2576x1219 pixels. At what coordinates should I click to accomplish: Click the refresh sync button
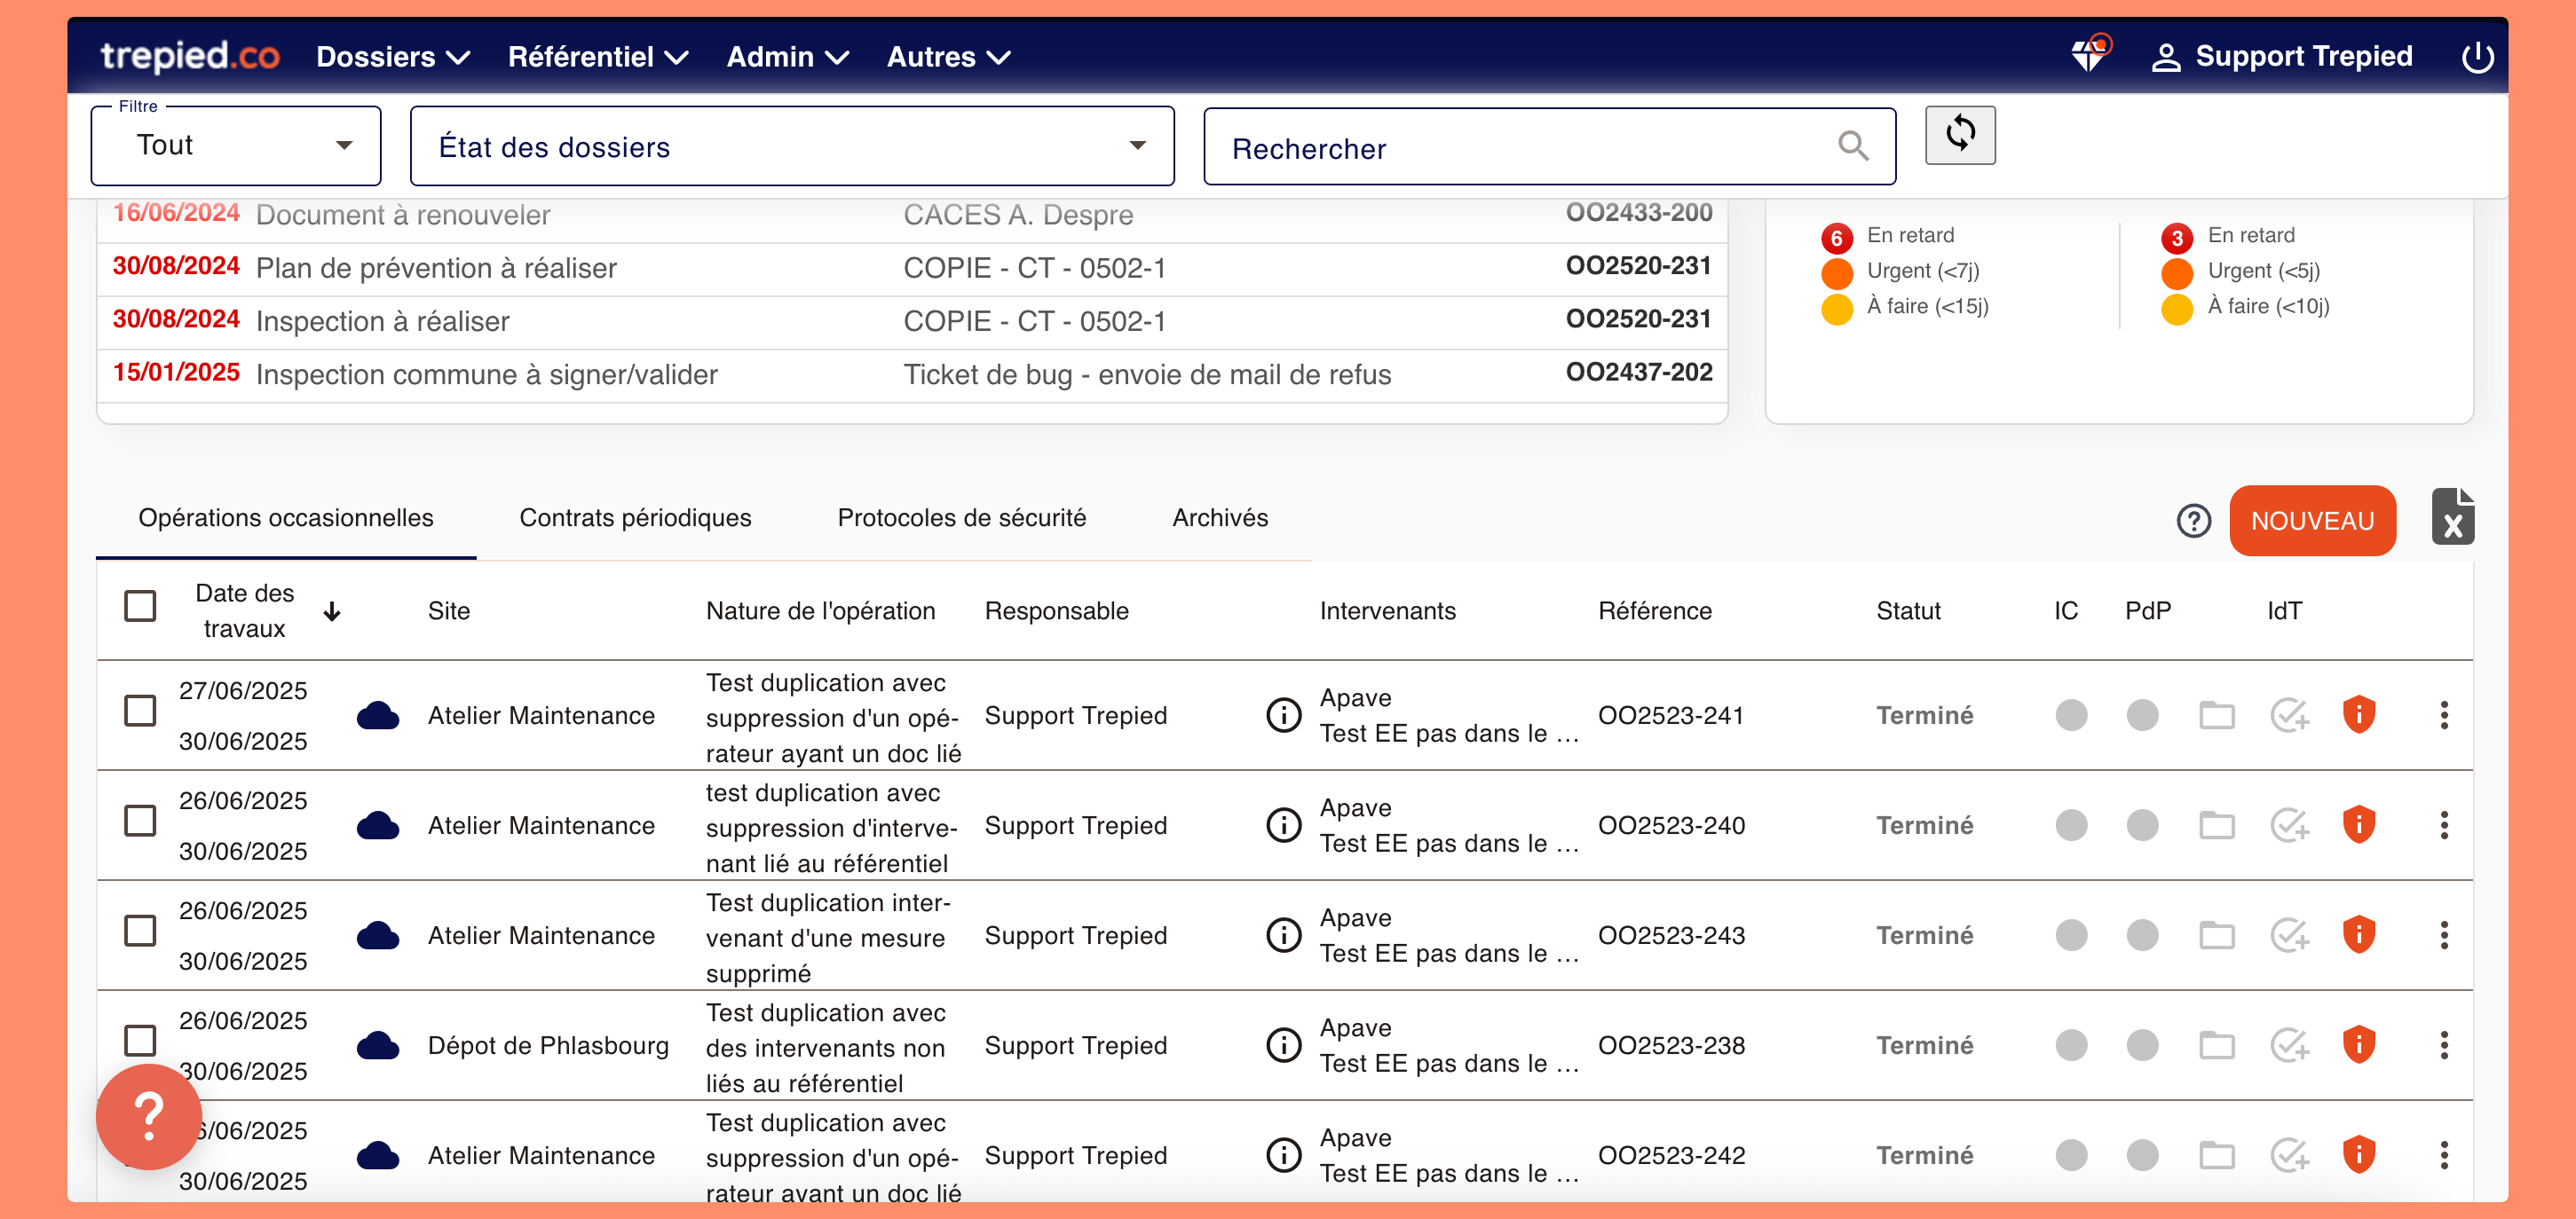coord(1960,135)
